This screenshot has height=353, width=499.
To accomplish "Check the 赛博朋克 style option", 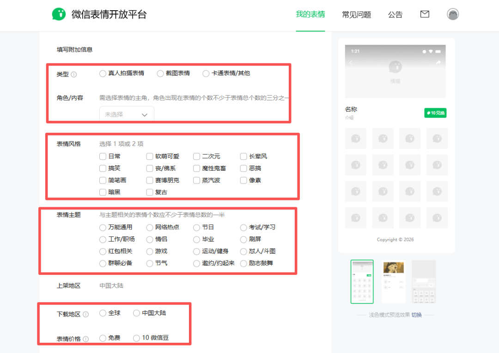I will (x=149, y=180).
